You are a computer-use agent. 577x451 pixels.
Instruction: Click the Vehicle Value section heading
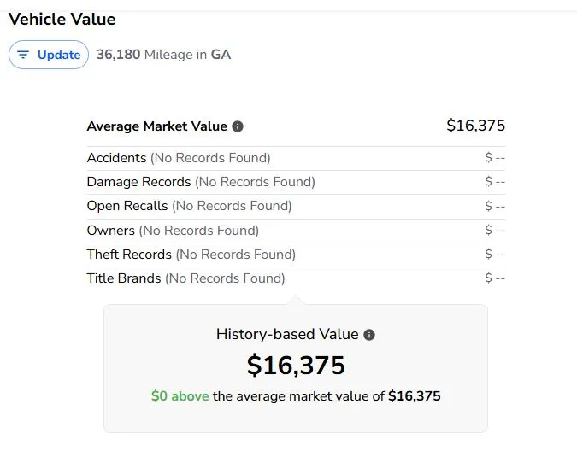tap(62, 19)
